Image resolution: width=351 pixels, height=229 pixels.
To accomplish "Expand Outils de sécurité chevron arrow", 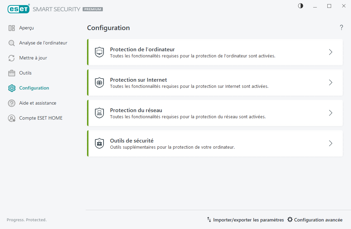I will pyautogui.click(x=330, y=144).
